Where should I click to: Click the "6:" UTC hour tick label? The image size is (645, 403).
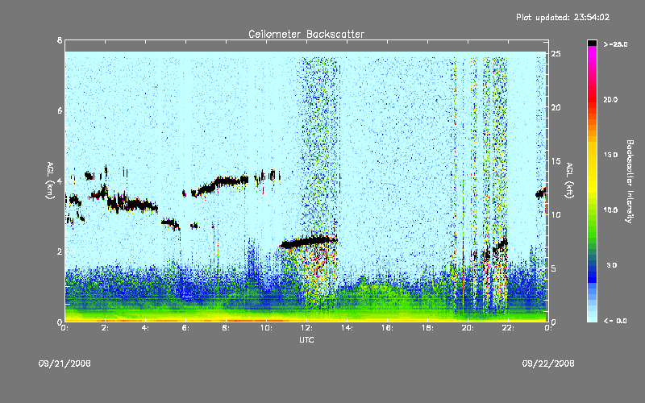(185, 328)
